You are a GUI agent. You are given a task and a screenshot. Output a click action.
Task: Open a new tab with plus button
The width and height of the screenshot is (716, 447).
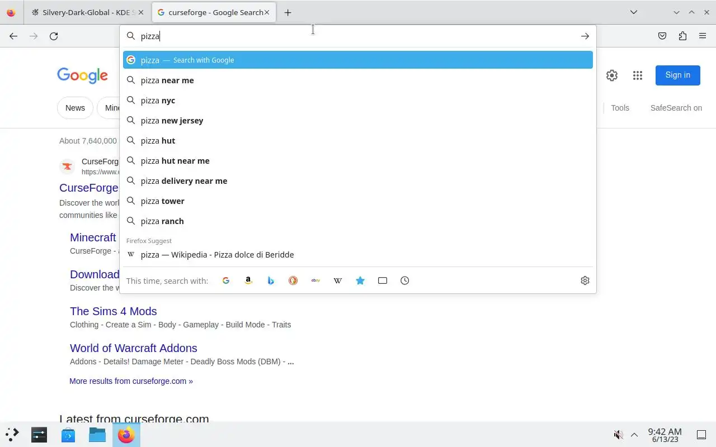(x=288, y=12)
